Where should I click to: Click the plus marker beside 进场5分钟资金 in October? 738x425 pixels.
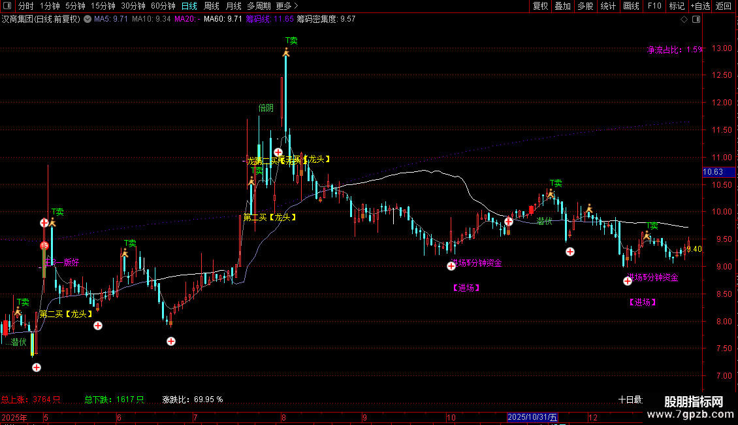(451, 266)
